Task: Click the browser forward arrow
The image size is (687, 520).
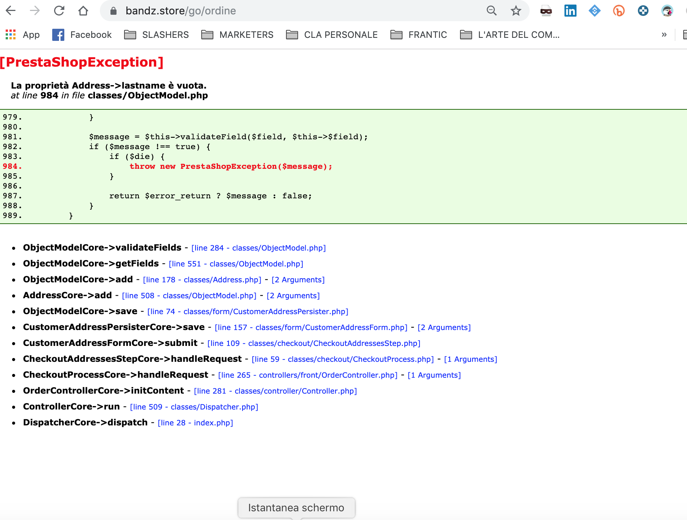Action: tap(35, 11)
